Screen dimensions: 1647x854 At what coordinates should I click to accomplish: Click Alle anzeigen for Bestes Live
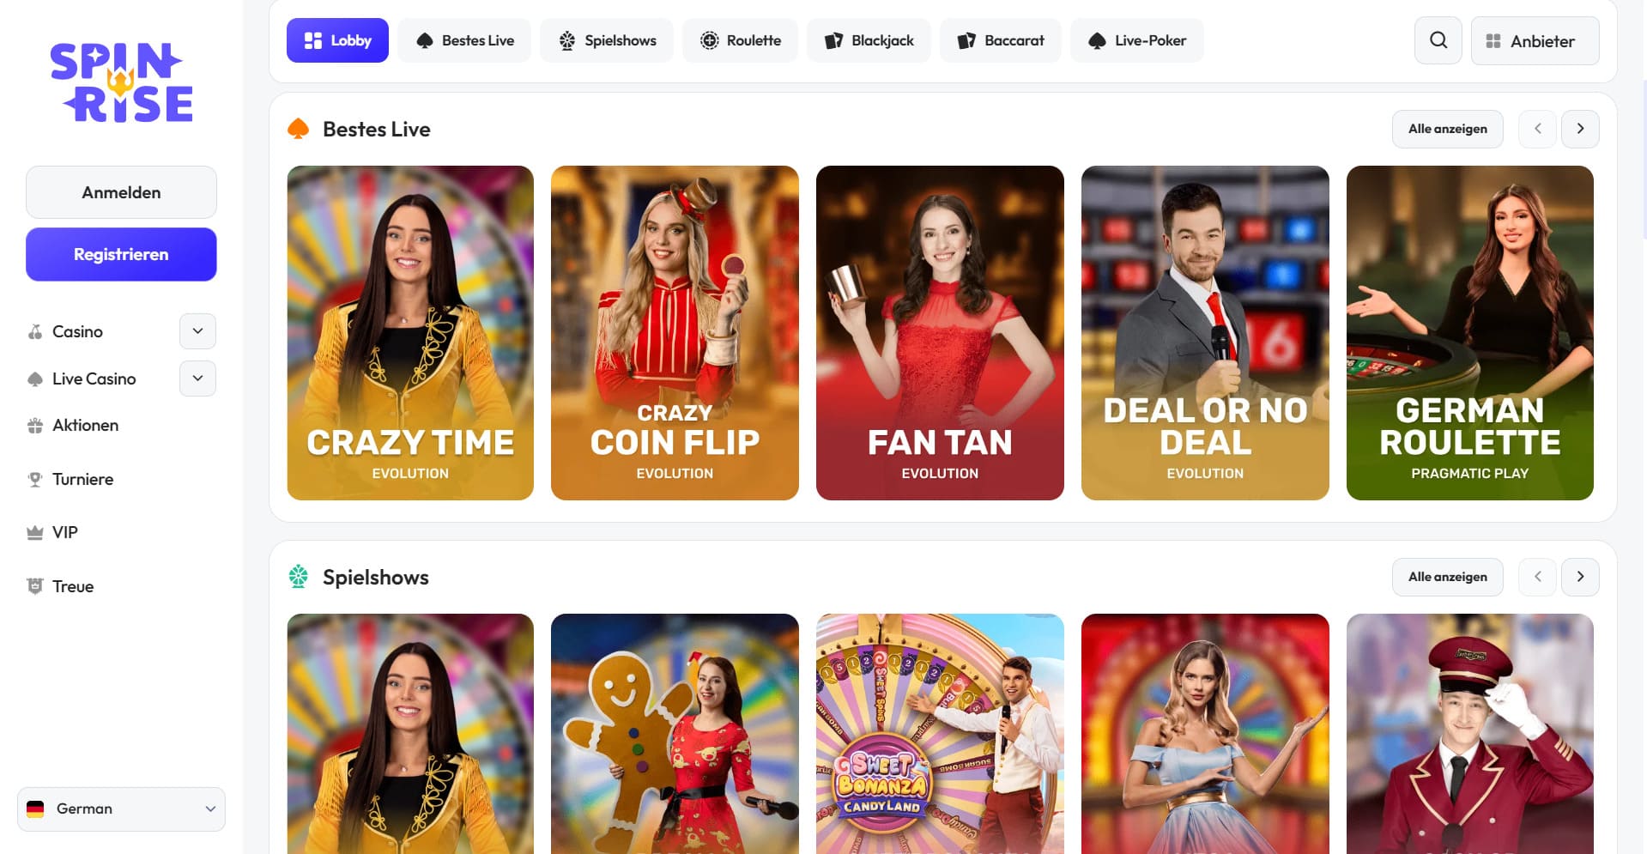(1447, 129)
